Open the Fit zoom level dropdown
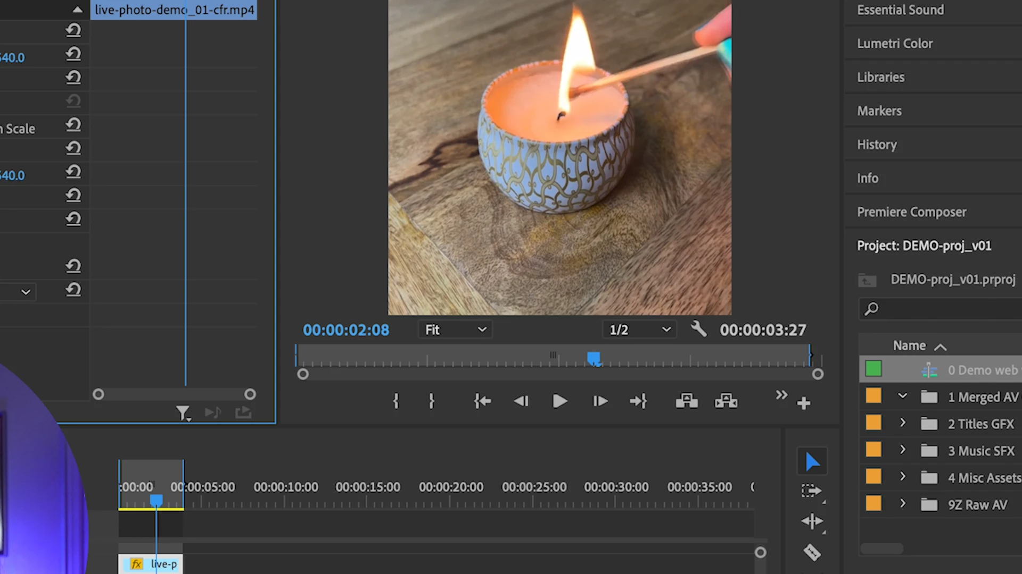The image size is (1022, 574). (455, 330)
